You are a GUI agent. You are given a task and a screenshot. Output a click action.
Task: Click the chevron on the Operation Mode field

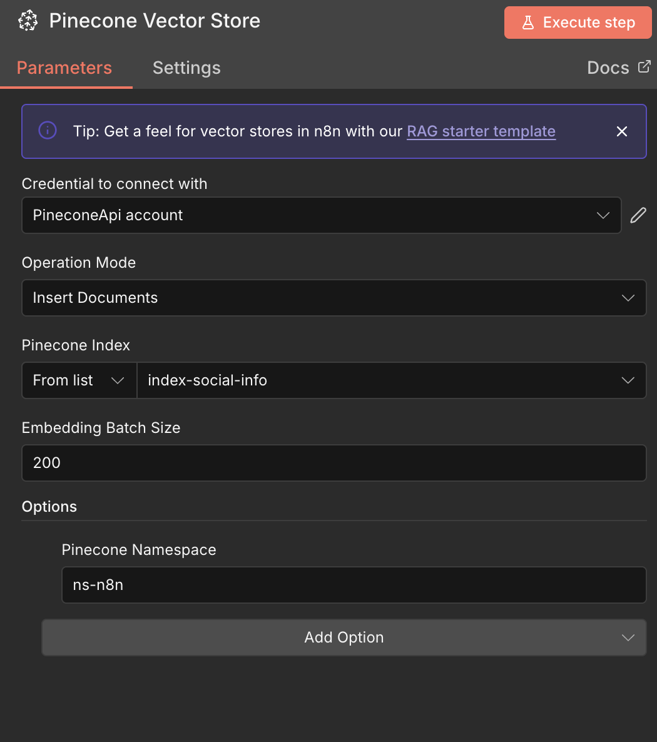(628, 298)
